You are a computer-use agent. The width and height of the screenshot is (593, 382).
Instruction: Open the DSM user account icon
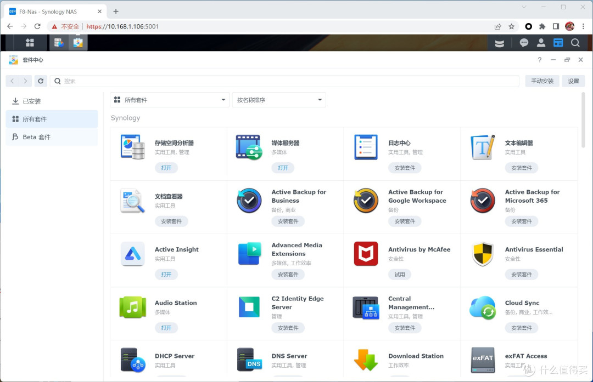(541, 43)
